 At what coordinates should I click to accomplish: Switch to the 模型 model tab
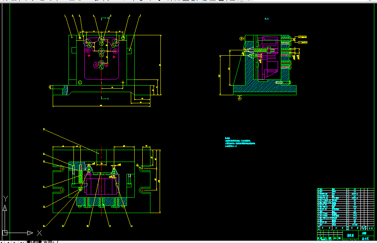click(x=34, y=242)
